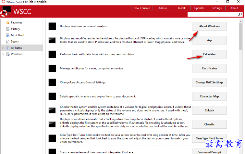
Task: Click the magnifier search icon in header
Action: pos(240,14)
